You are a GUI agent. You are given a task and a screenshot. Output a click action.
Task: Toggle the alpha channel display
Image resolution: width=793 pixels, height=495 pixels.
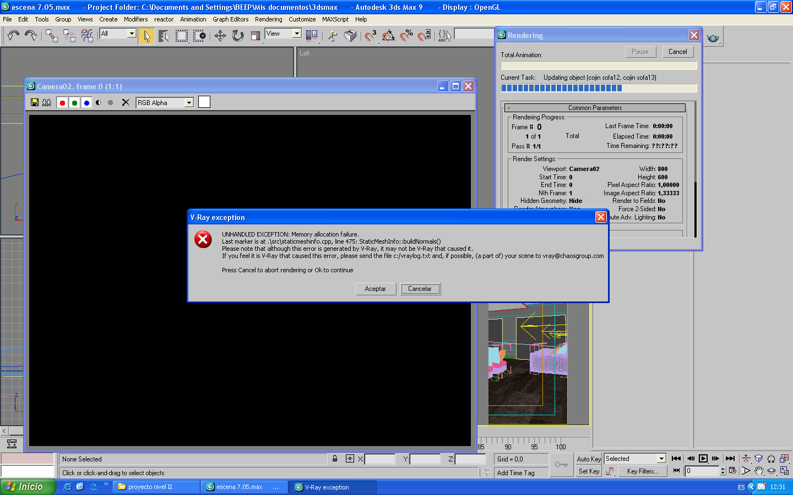tap(99, 103)
